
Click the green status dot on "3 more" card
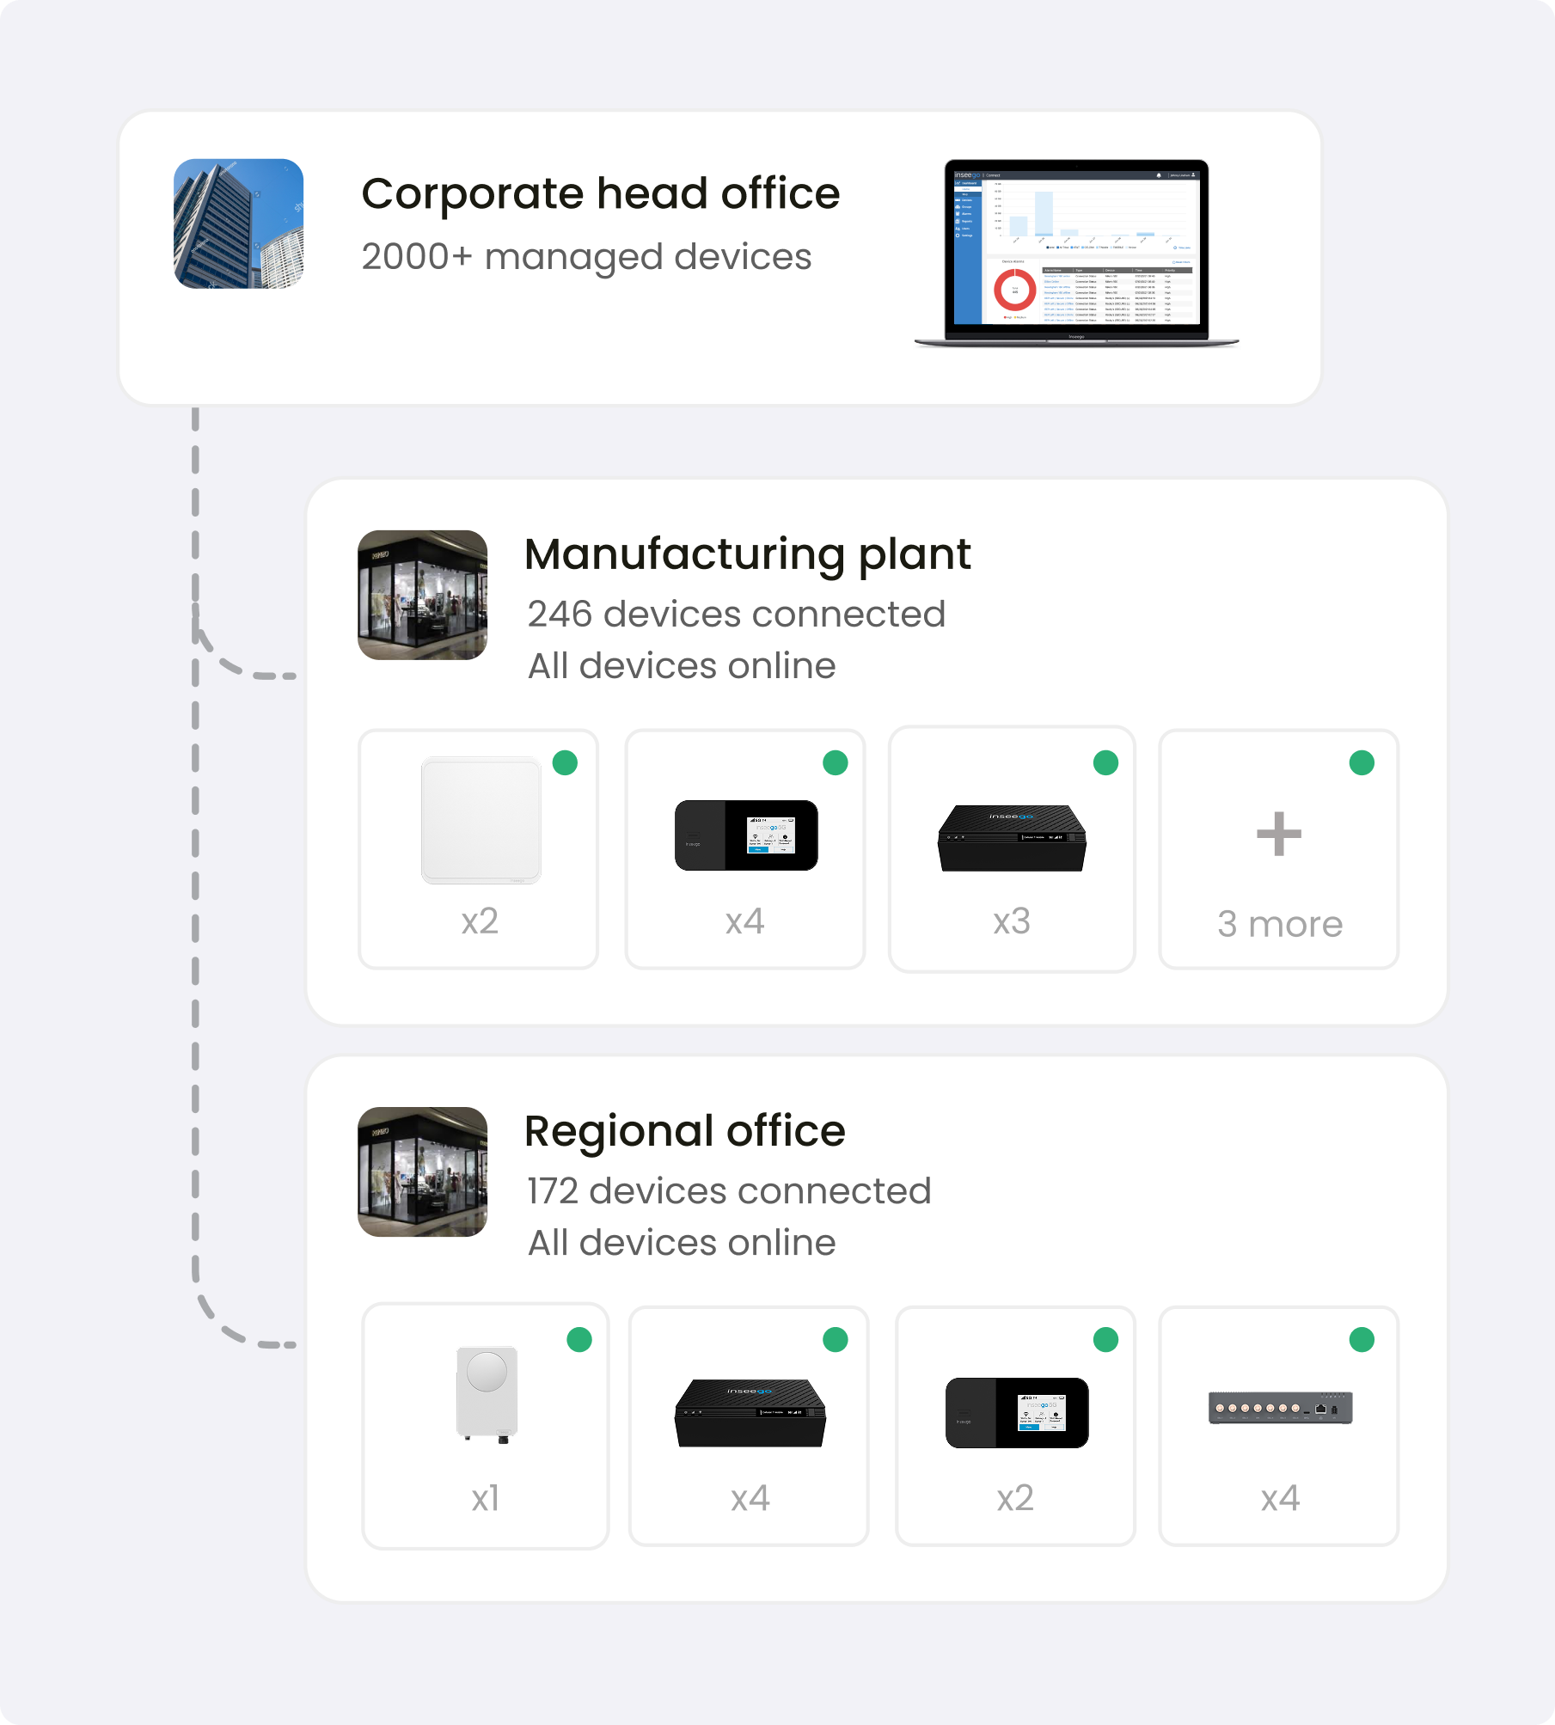point(1362,762)
